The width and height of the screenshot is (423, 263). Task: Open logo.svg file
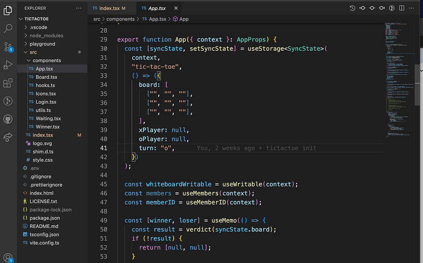click(52, 143)
